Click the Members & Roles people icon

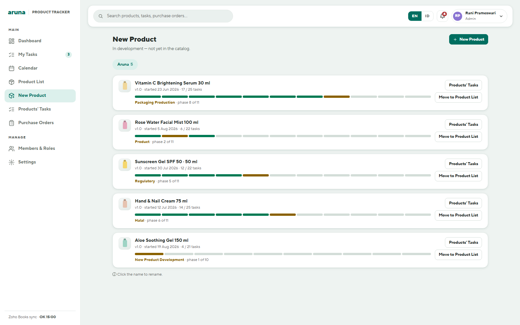(12, 149)
